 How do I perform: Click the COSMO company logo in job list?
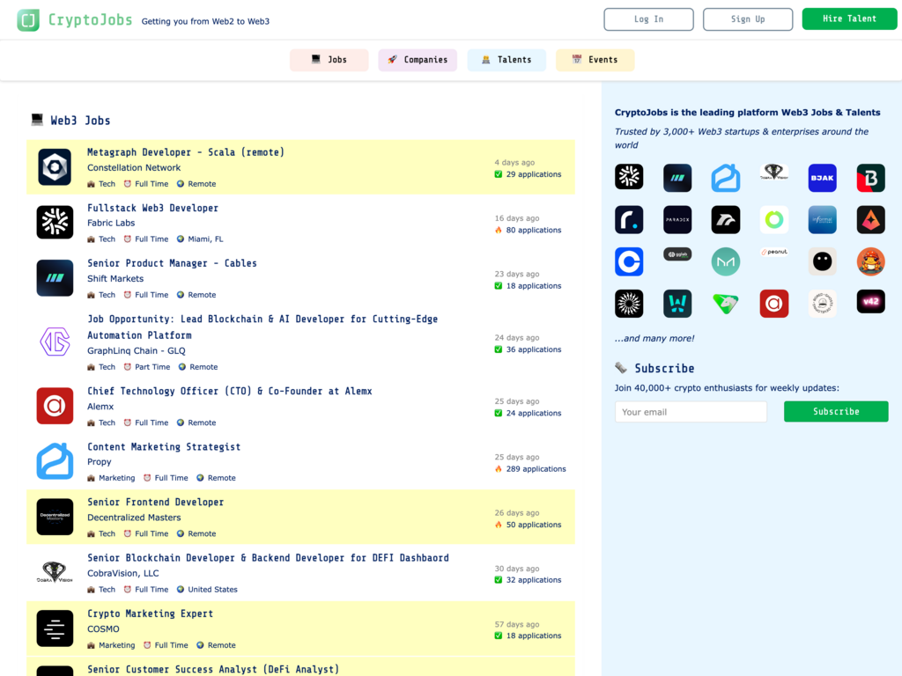55,628
